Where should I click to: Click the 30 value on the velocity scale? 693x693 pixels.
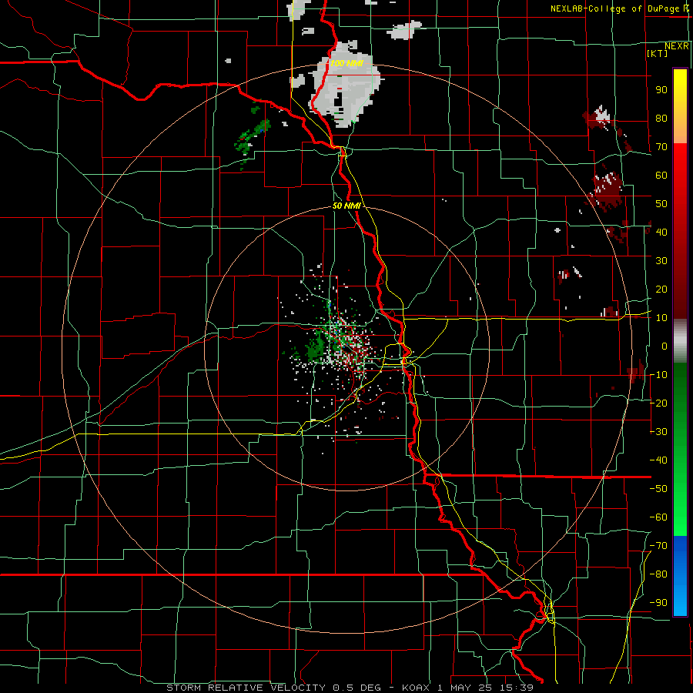pyautogui.click(x=661, y=261)
